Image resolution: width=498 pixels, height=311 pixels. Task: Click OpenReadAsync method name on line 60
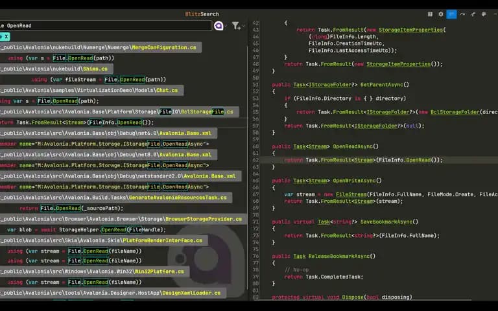353,146
